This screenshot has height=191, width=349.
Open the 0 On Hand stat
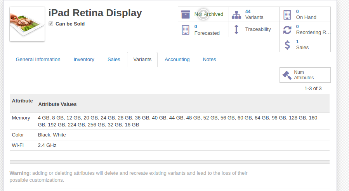[x=306, y=14]
